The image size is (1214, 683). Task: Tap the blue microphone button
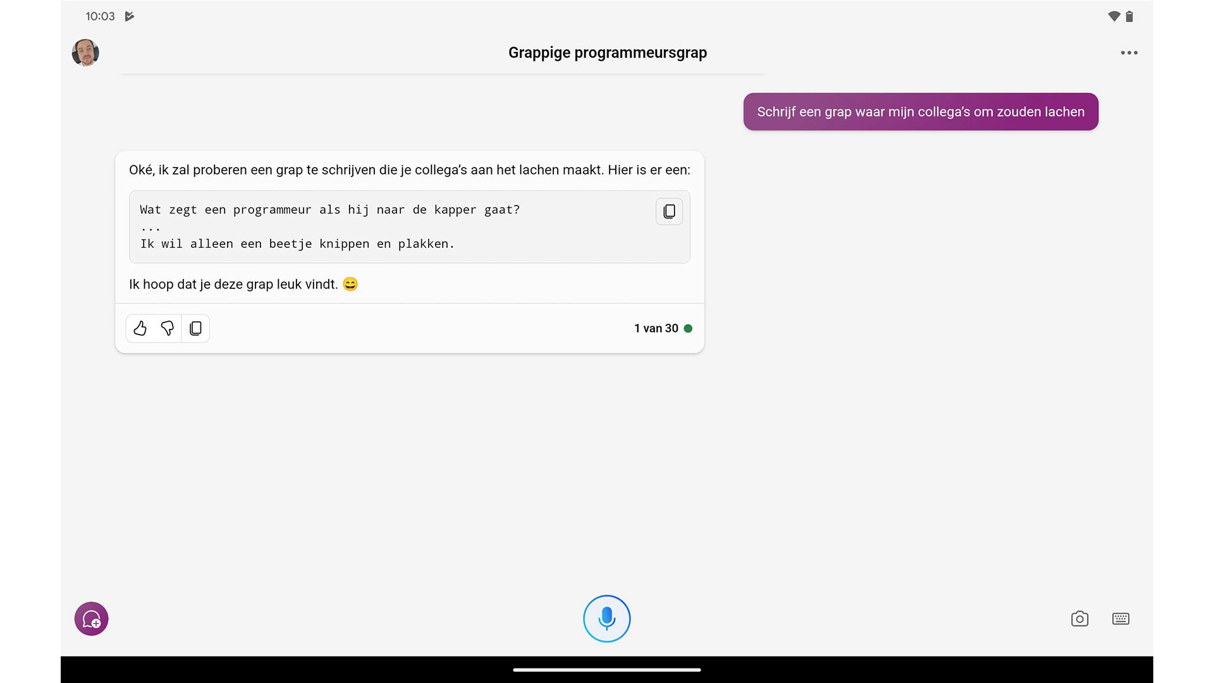click(606, 618)
